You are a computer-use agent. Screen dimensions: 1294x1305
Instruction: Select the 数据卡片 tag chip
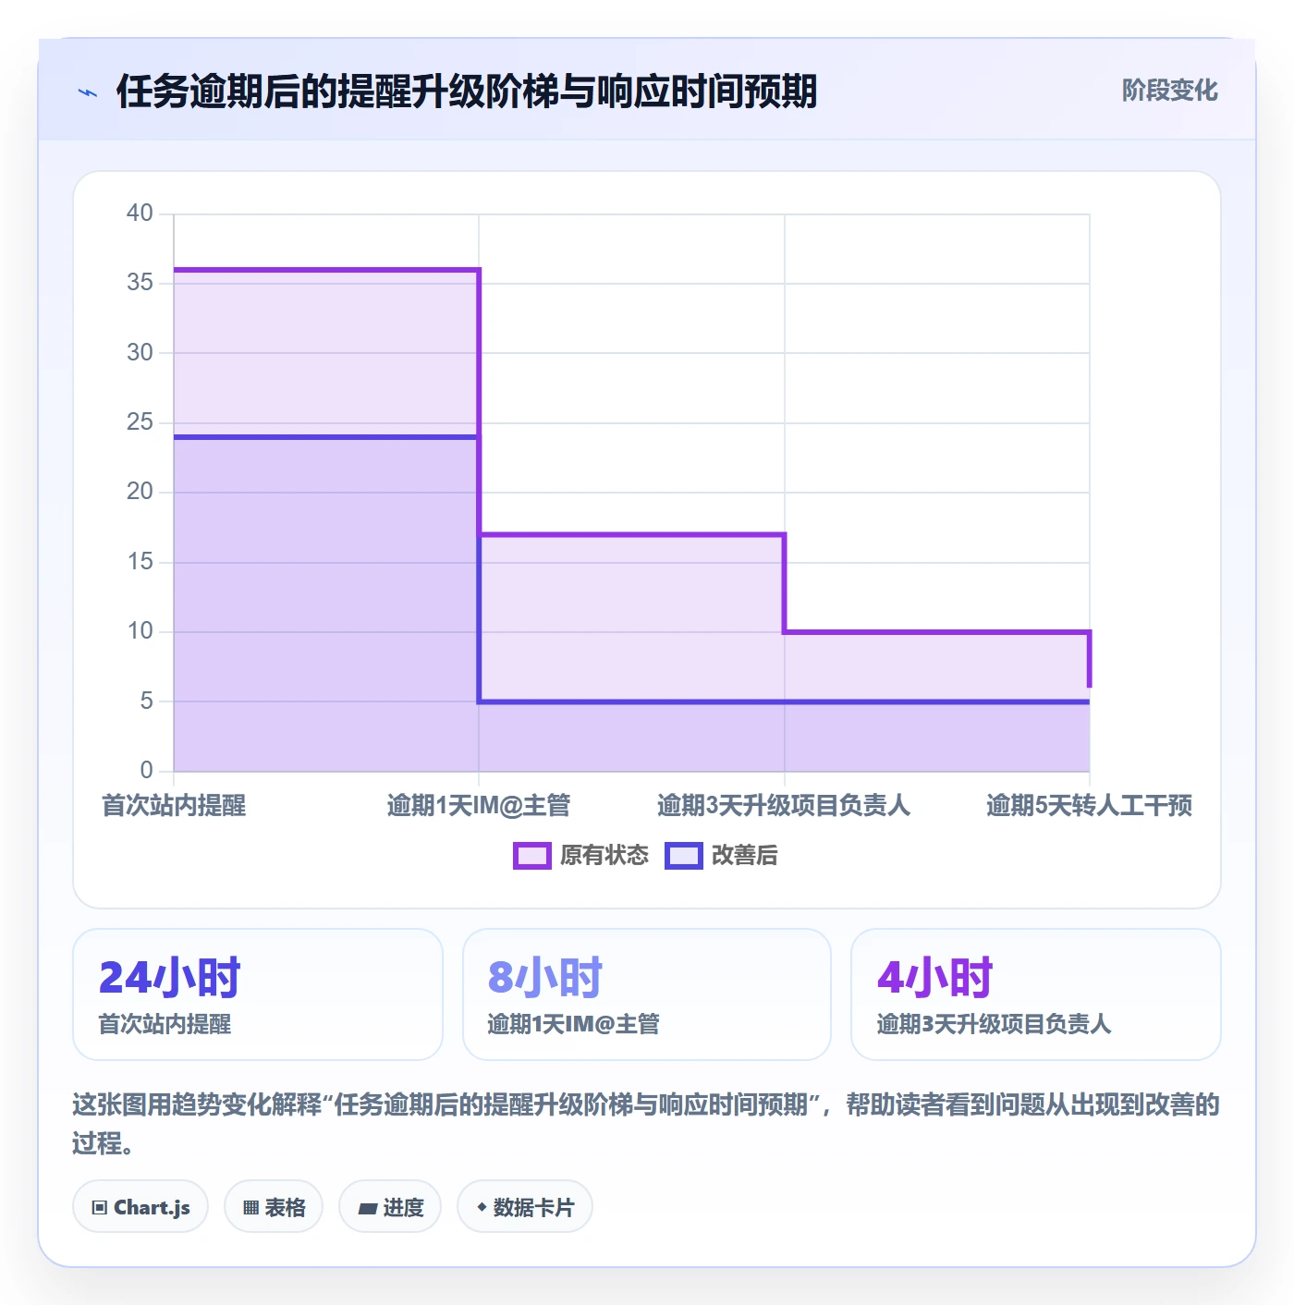click(525, 1207)
